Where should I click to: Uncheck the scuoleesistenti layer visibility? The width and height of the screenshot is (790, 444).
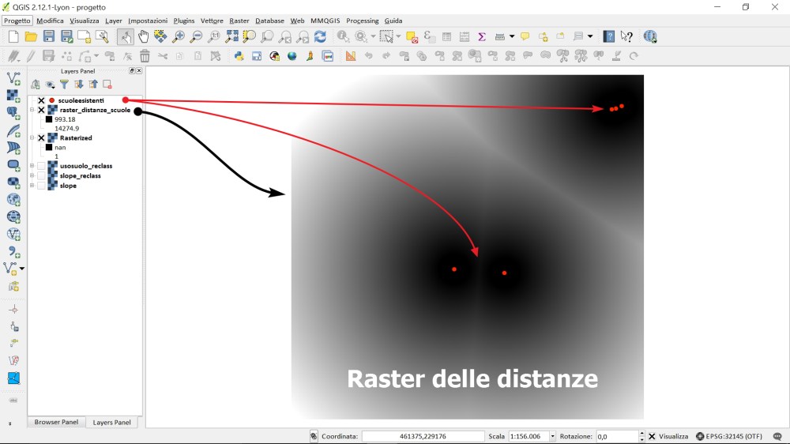click(41, 100)
